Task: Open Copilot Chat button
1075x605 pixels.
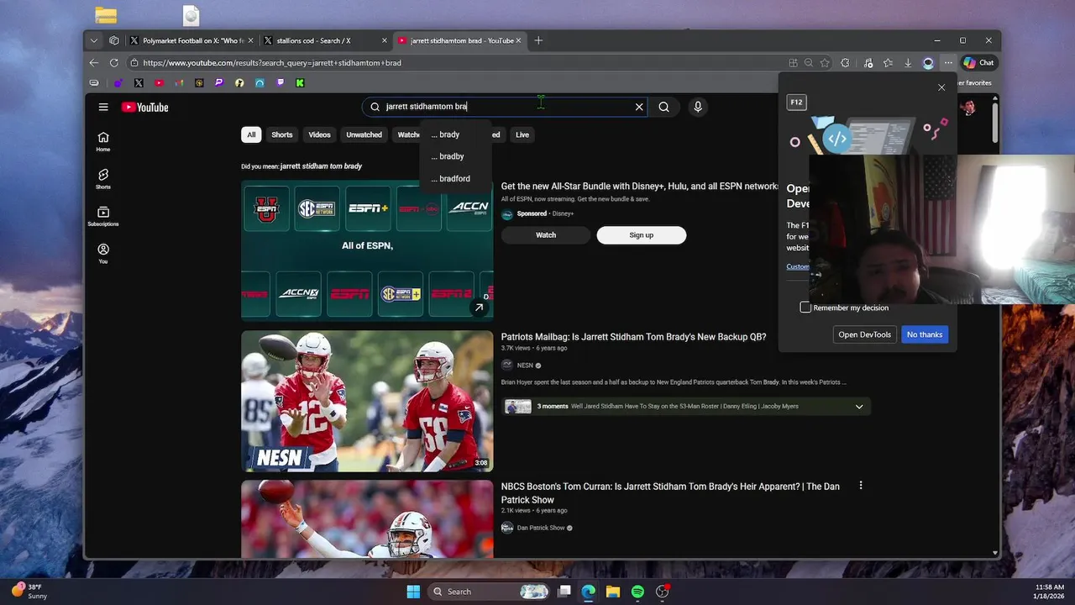Action: pyautogui.click(x=978, y=62)
